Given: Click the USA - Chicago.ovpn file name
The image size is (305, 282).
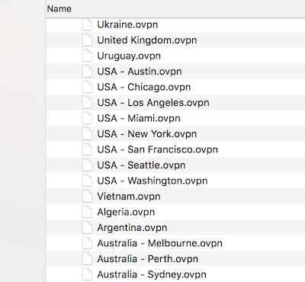Looking at the screenshot, I should click(144, 87).
